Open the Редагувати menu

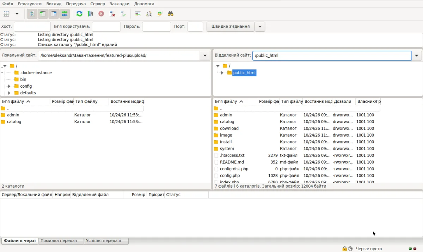30,4
